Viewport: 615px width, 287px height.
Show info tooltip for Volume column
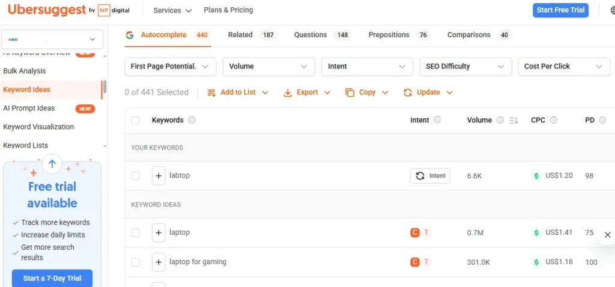(x=500, y=120)
